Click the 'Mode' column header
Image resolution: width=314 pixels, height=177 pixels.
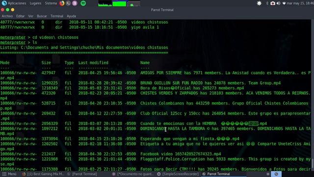click(5, 62)
